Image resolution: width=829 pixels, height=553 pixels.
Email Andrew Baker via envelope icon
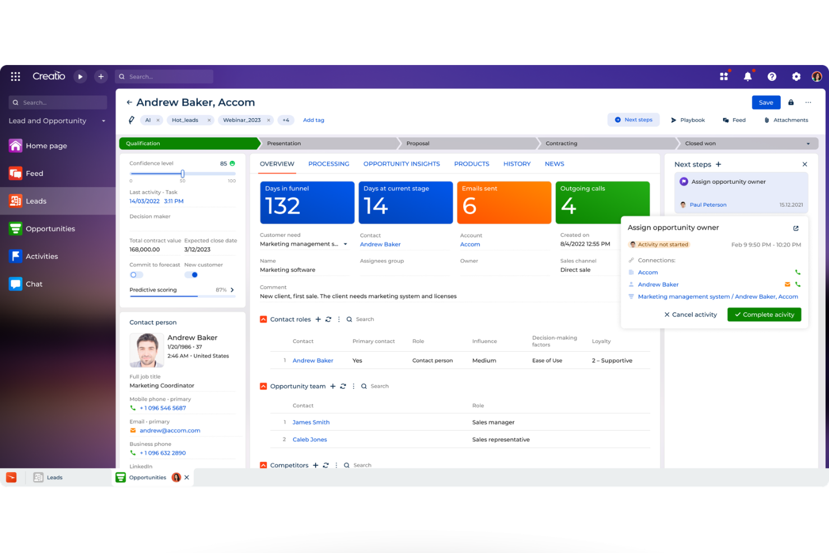(787, 285)
